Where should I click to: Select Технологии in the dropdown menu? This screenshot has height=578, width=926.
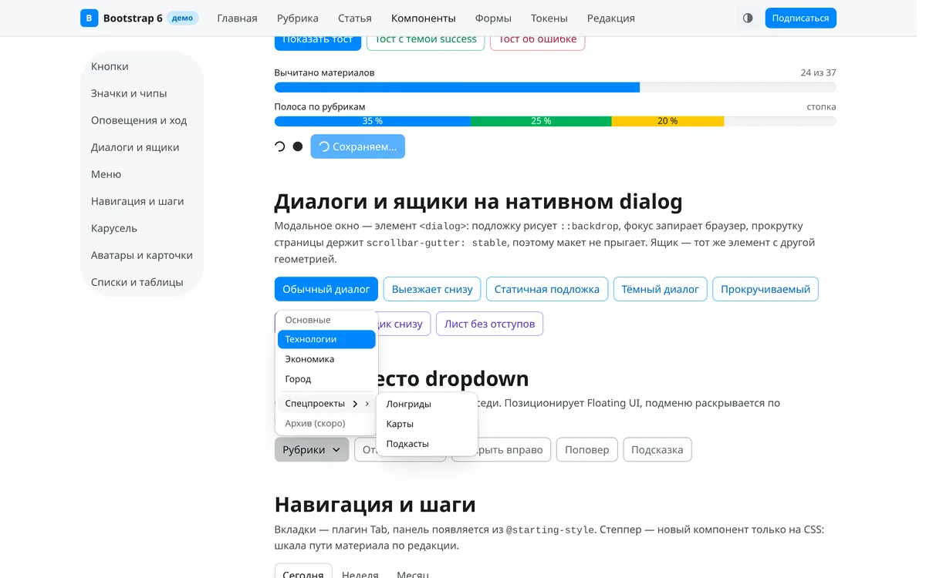326,339
